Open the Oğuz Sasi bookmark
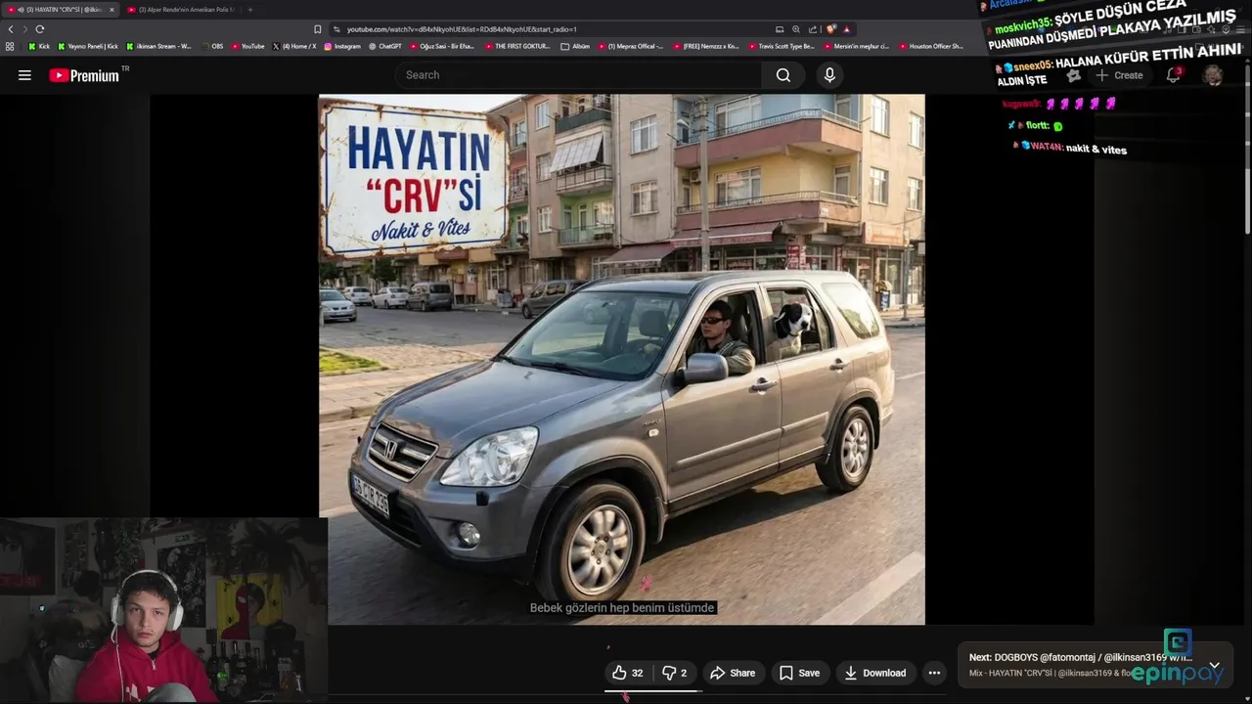Image resolution: width=1252 pixels, height=704 pixels. (442, 46)
